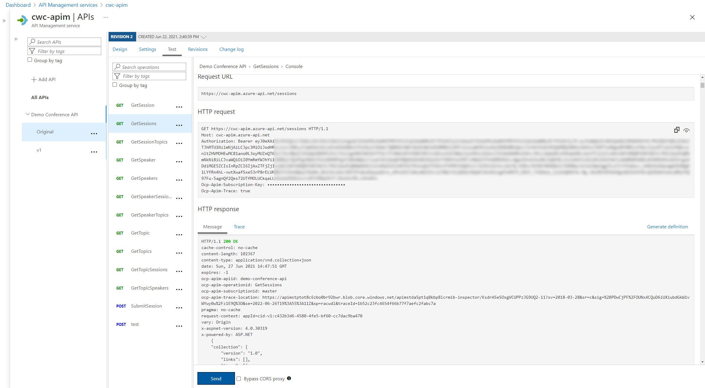Switch to the Settings tab

(x=147, y=49)
